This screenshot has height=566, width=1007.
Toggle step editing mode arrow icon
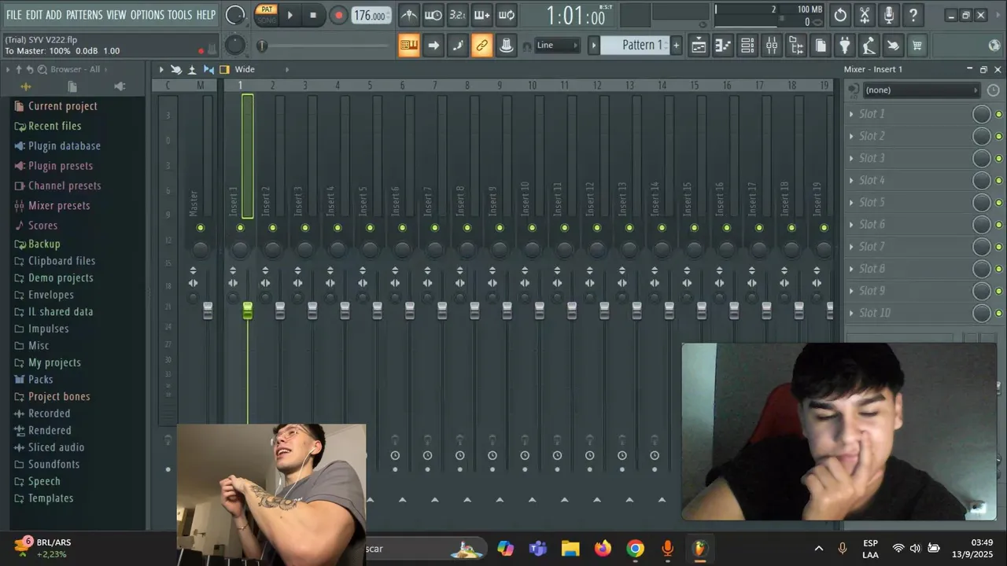(433, 46)
